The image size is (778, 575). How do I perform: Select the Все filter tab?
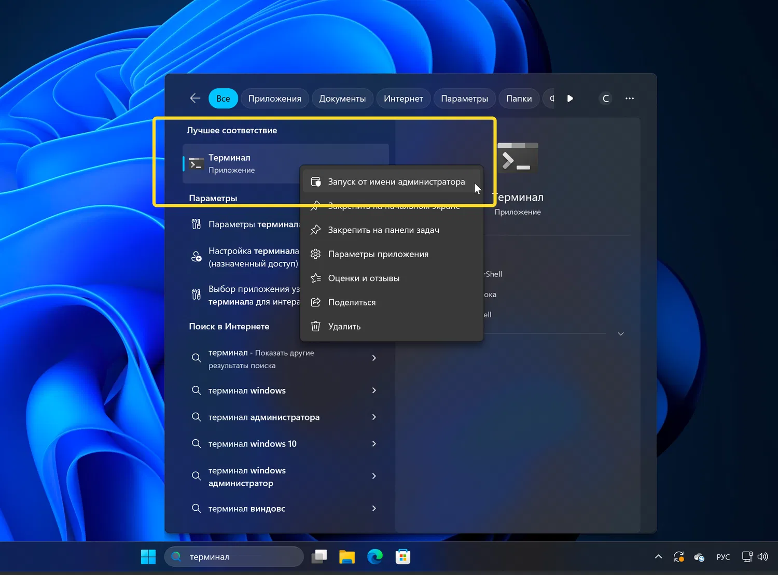click(x=223, y=99)
